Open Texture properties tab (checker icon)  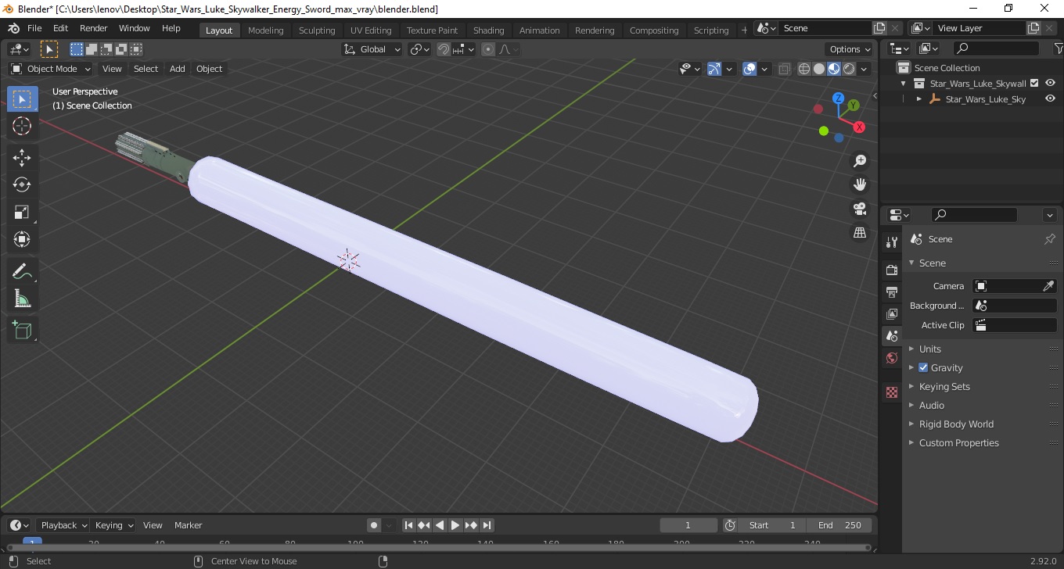coord(891,392)
